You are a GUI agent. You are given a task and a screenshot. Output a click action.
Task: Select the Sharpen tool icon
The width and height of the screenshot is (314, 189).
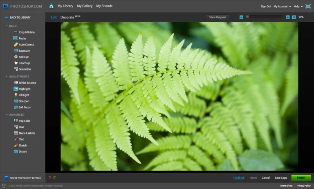tap(16, 101)
